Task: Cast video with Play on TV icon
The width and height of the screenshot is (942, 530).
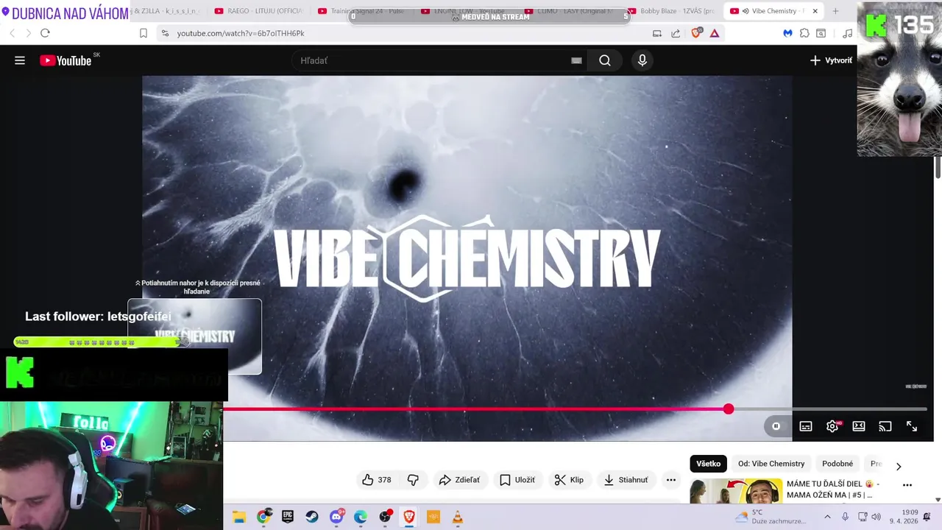Action: click(885, 426)
